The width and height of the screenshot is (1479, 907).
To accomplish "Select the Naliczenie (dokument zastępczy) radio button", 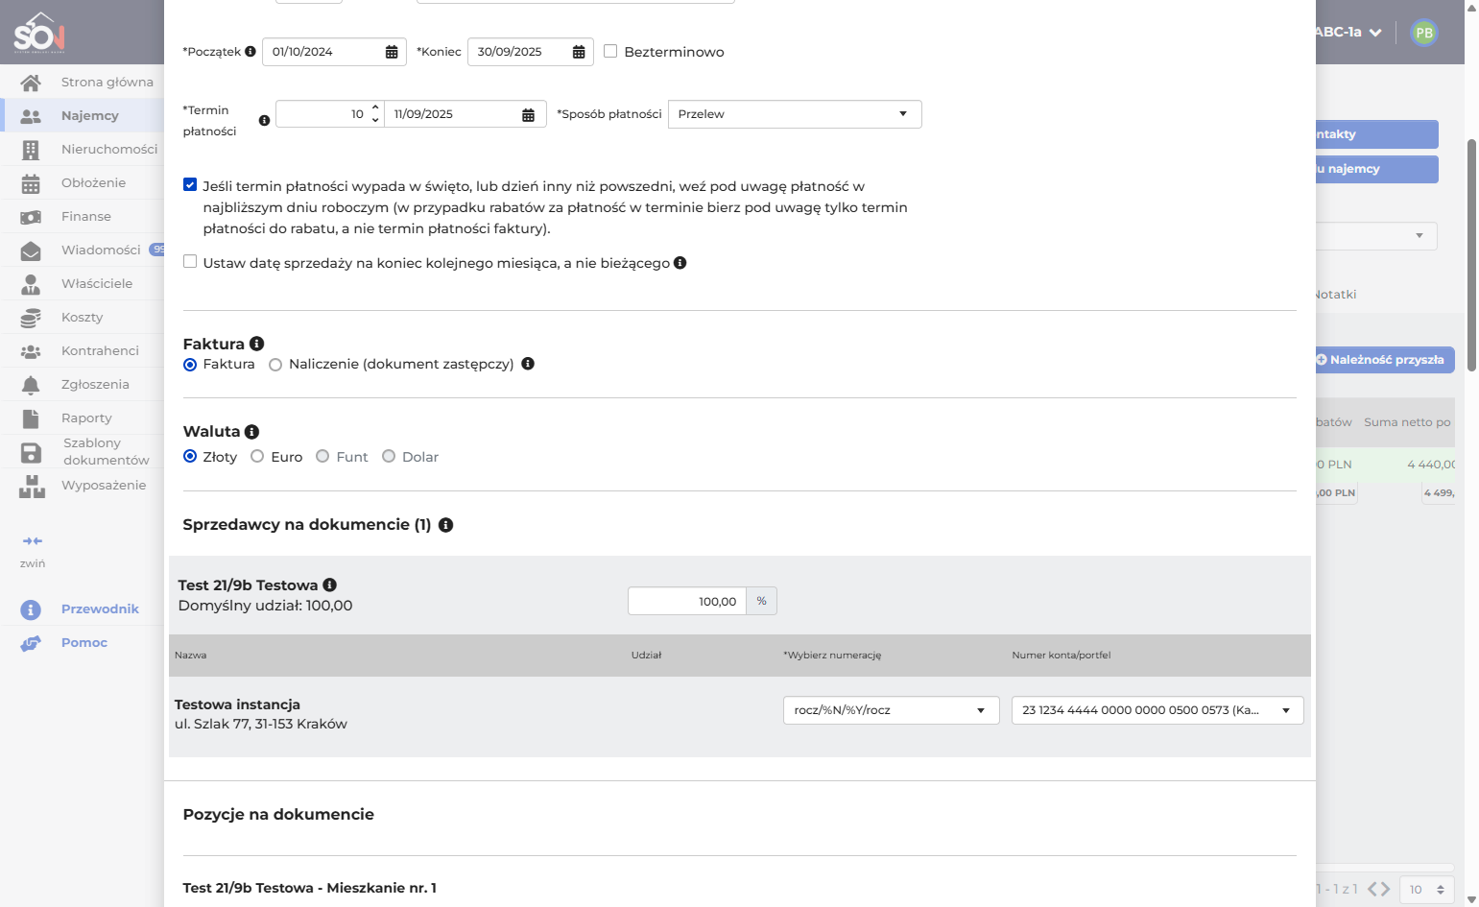I will point(275,365).
